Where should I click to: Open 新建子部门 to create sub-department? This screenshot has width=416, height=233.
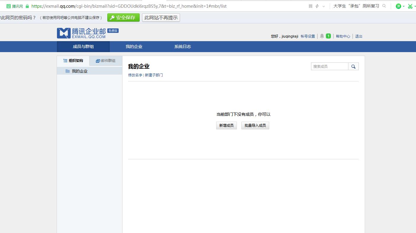[154, 75]
